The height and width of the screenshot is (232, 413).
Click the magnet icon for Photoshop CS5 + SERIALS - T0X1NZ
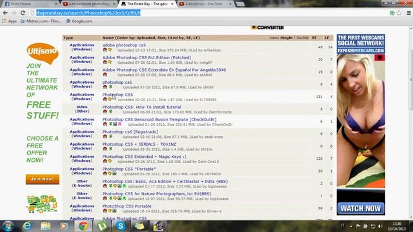click(105, 149)
